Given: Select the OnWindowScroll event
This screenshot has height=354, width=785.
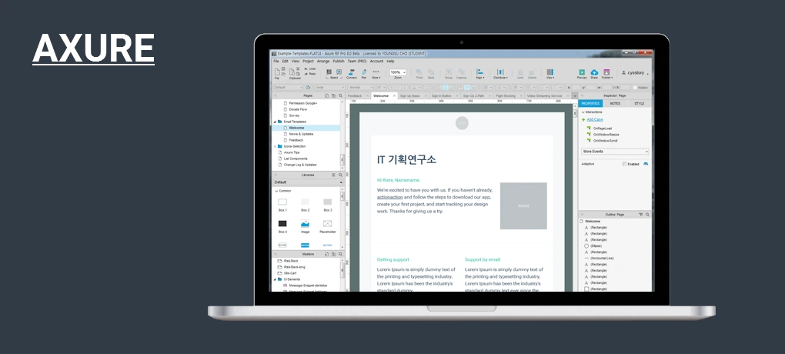Looking at the screenshot, I should [x=605, y=141].
